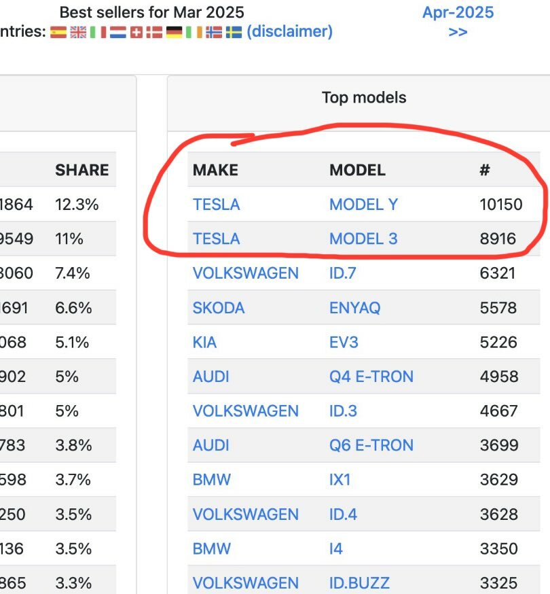
Task: Open the MODEL 3 link
Action: [363, 239]
